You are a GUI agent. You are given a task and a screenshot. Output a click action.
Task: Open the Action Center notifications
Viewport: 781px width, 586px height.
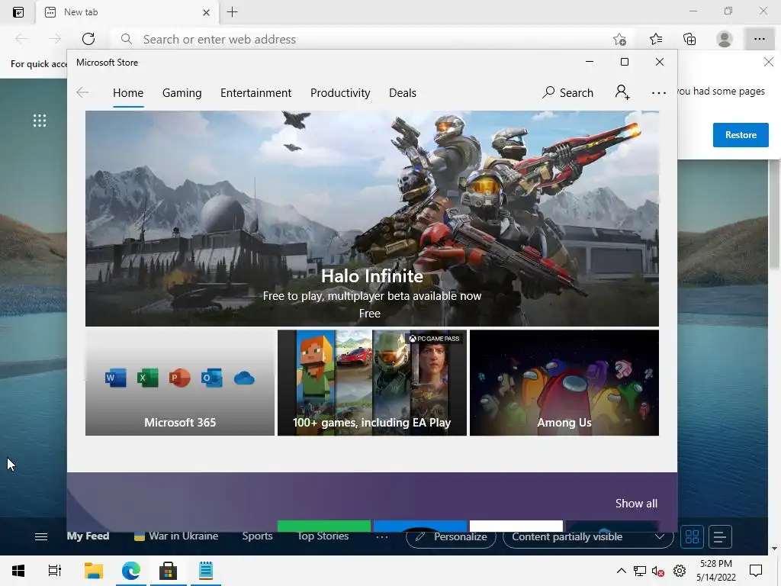pos(756,571)
